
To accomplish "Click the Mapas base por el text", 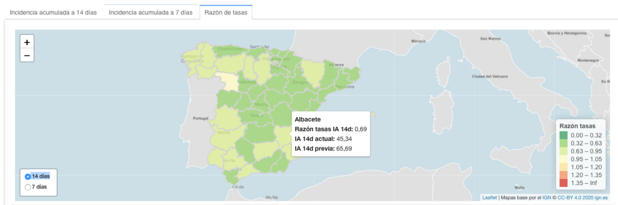I will click(522, 197).
